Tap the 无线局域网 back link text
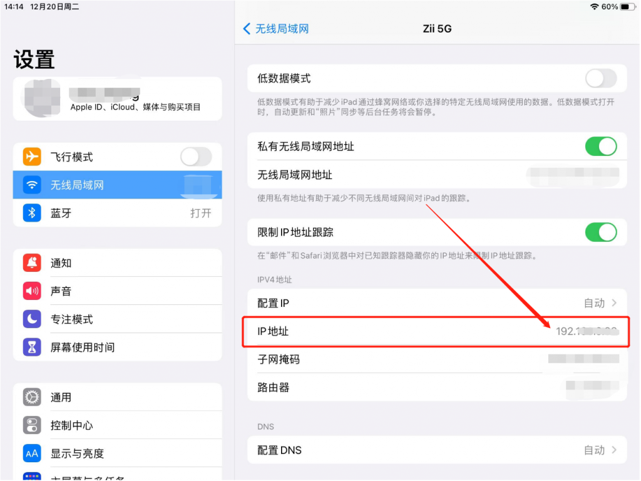This screenshot has height=481, width=641. click(x=282, y=29)
